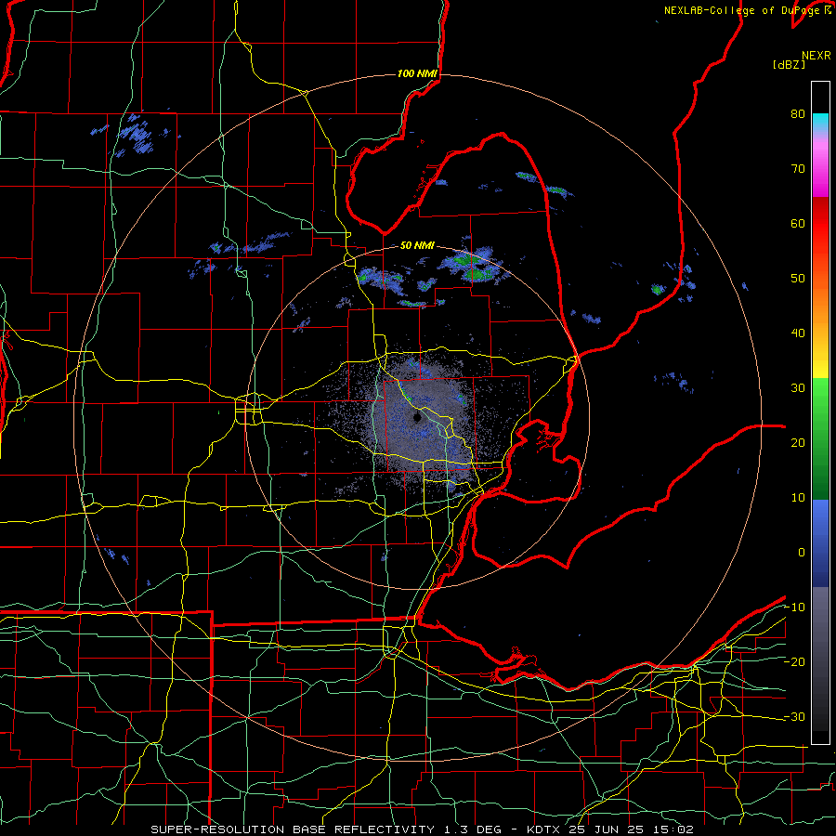Image resolution: width=836 pixels, height=836 pixels.
Task: Click the NEXR label above the color scale
Action: click(816, 56)
